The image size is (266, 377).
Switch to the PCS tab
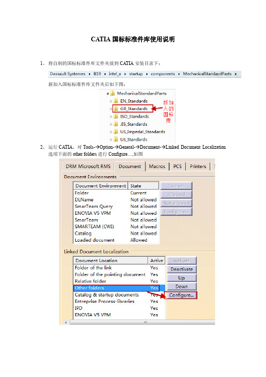178,166
